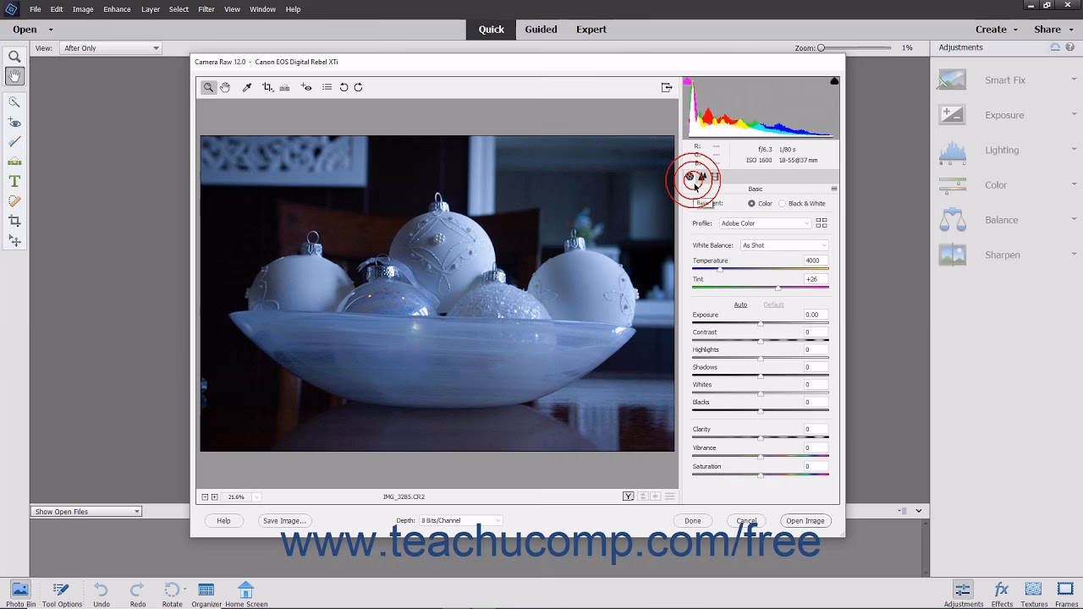Viewport: 1083px width, 609px height.
Task: Click the Open Image button
Action: tap(805, 520)
